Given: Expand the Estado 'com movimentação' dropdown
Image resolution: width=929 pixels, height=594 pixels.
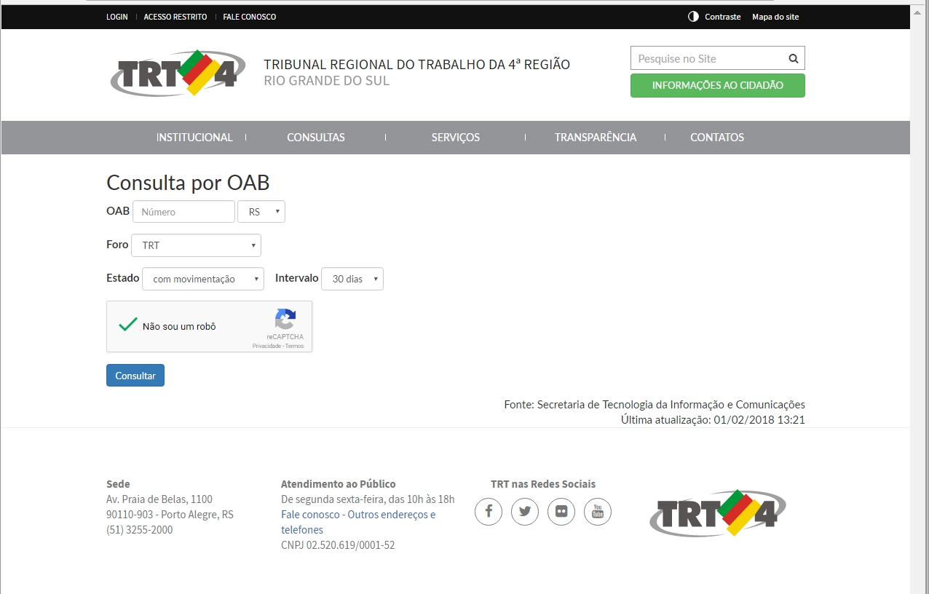Looking at the screenshot, I should pyautogui.click(x=203, y=279).
